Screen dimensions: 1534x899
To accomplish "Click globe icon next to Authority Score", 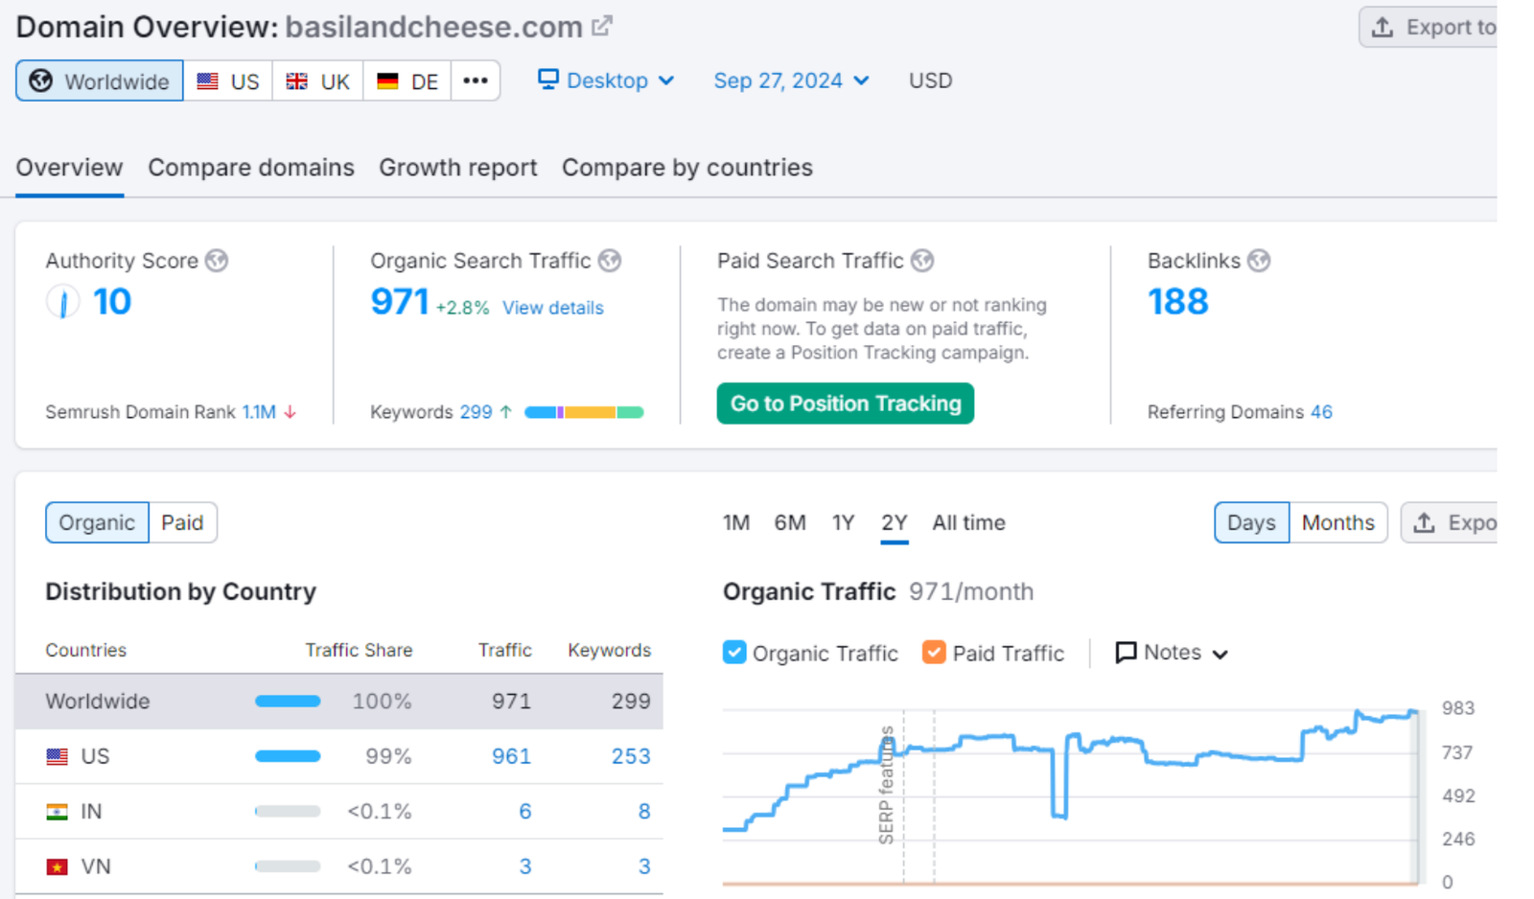I will coord(217,261).
